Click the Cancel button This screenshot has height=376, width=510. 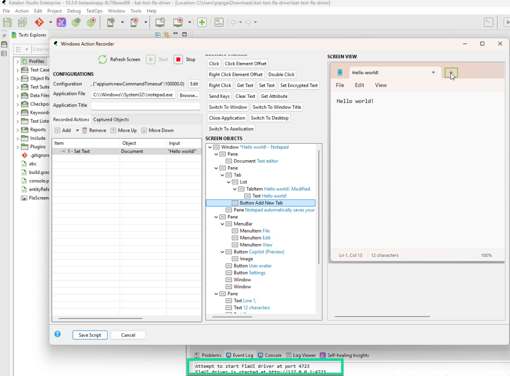point(128,335)
